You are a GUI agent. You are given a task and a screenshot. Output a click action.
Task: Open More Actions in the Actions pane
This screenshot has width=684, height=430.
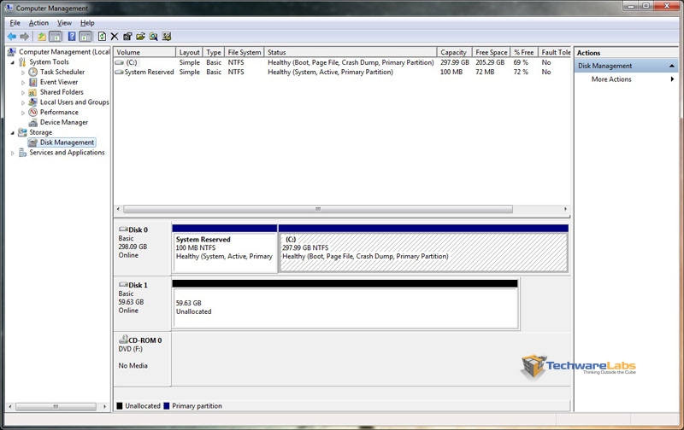[611, 79]
